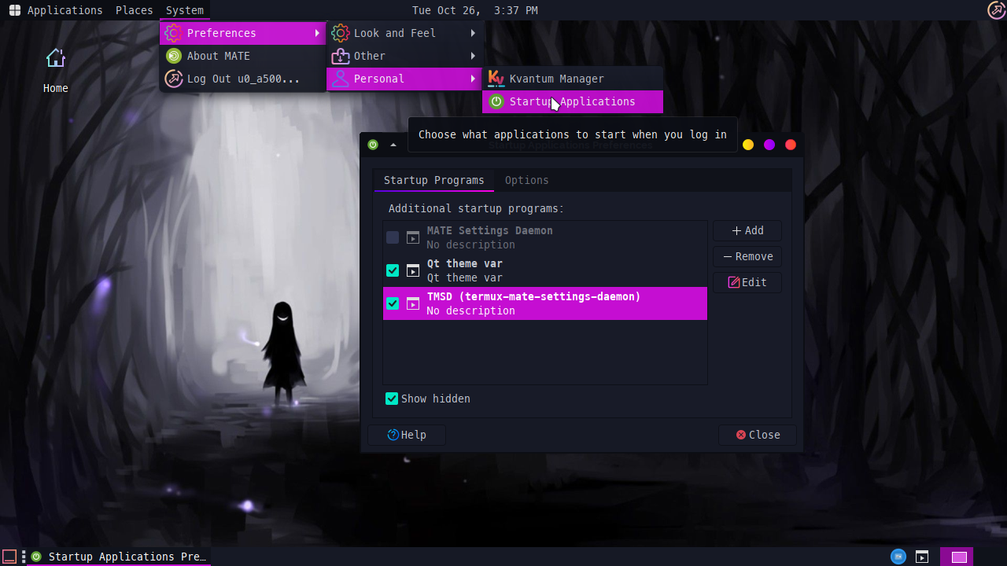Click the purple workspace switcher box
Image resolution: width=1007 pixels, height=566 pixels.
pos(957,557)
